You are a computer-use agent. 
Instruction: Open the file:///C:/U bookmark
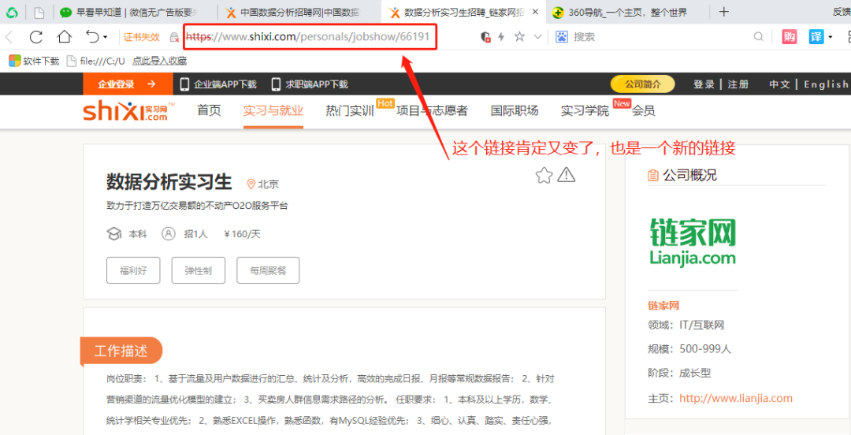tap(95, 61)
